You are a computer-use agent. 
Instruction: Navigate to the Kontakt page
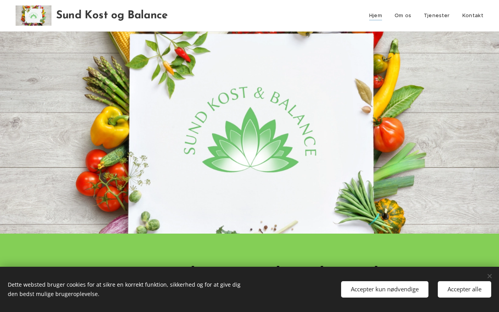tap(472, 16)
